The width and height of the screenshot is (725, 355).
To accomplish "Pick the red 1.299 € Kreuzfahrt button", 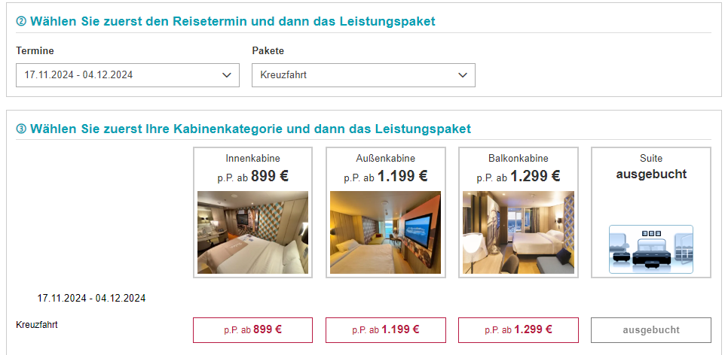I will click(519, 330).
